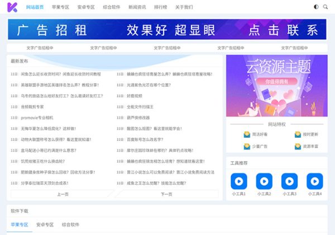Viewport: 335px width, 235px height.
Task: Toggle dark mode with the half-circle icon
Action: pyautogui.click(x=317, y=7)
